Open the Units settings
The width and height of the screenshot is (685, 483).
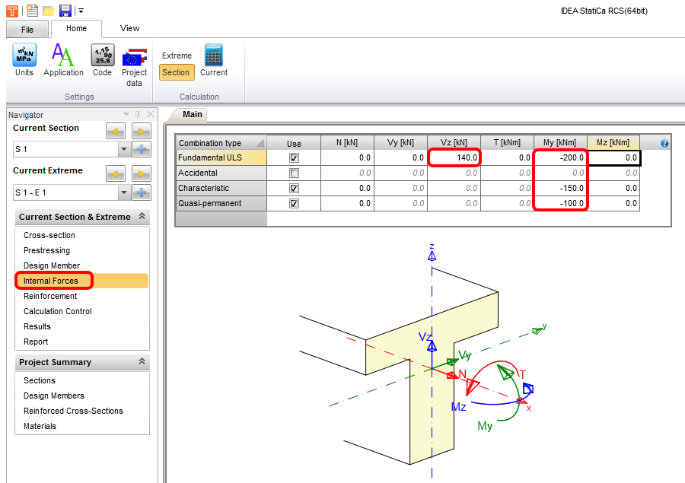click(24, 56)
